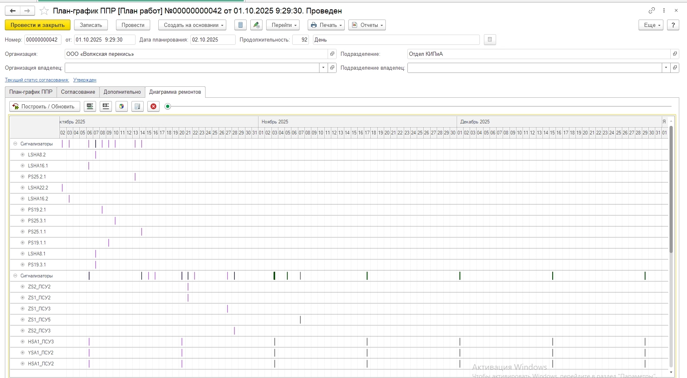Click the green scale slider handle
The image size is (687, 378).
coord(168,107)
